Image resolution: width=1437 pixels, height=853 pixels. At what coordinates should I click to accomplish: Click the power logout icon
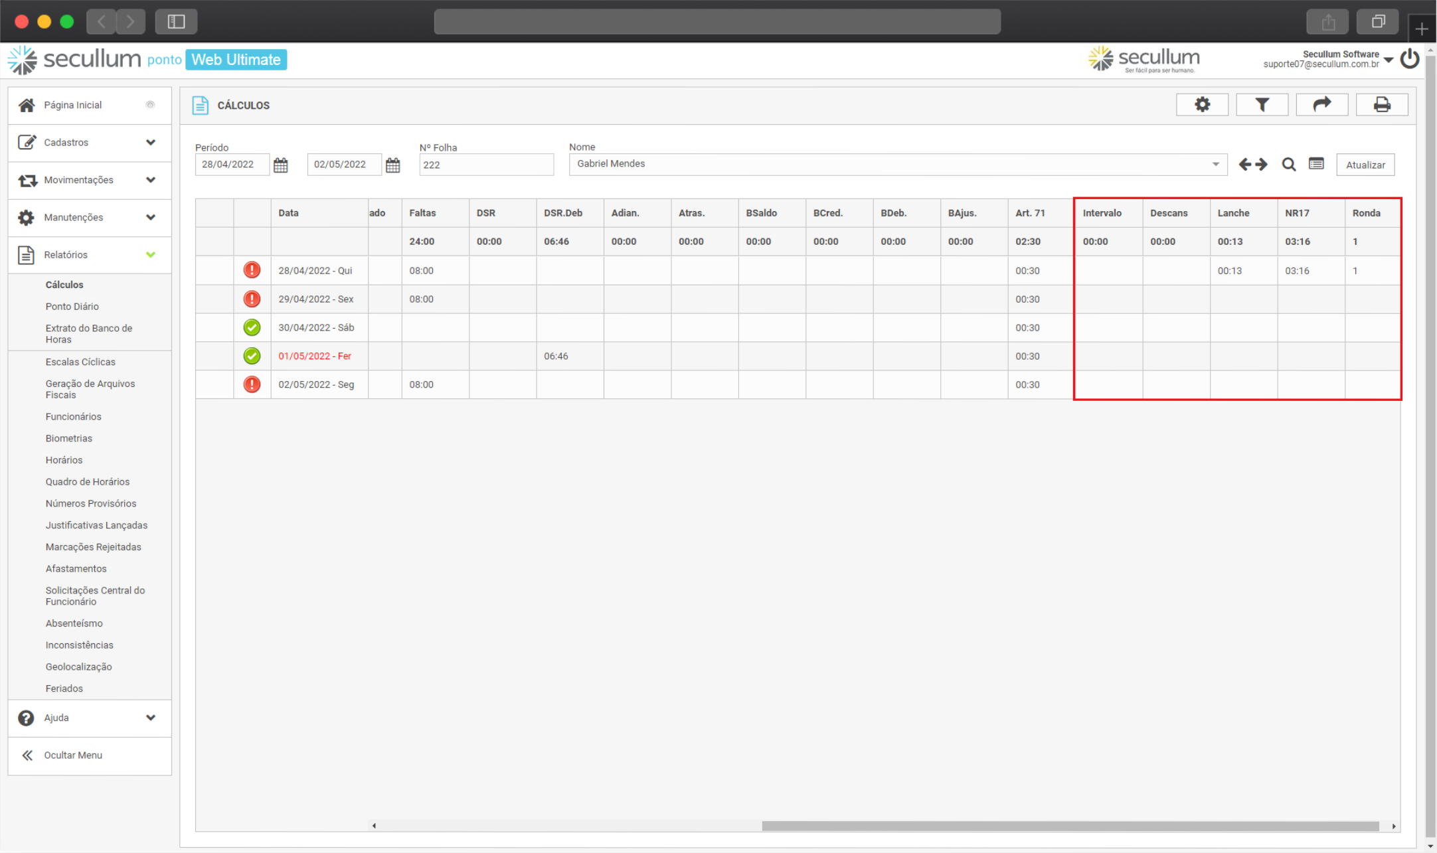click(1409, 59)
